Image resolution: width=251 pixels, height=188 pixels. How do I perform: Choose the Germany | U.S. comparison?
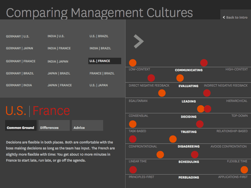[x=18, y=36]
